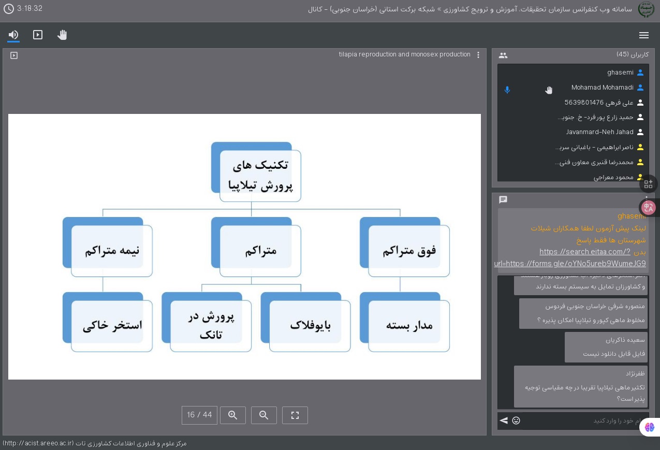Click the presentation pod icon at top-left
The height and width of the screenshot is (450, 660).
pyautogui.click(x=14, y=55)
